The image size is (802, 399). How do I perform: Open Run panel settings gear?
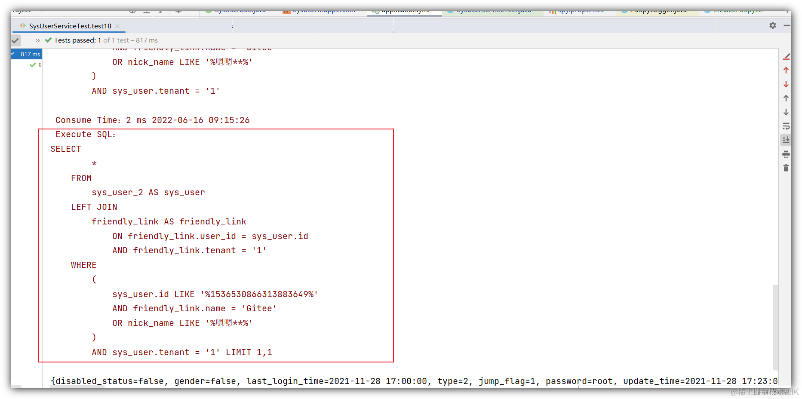772,26
